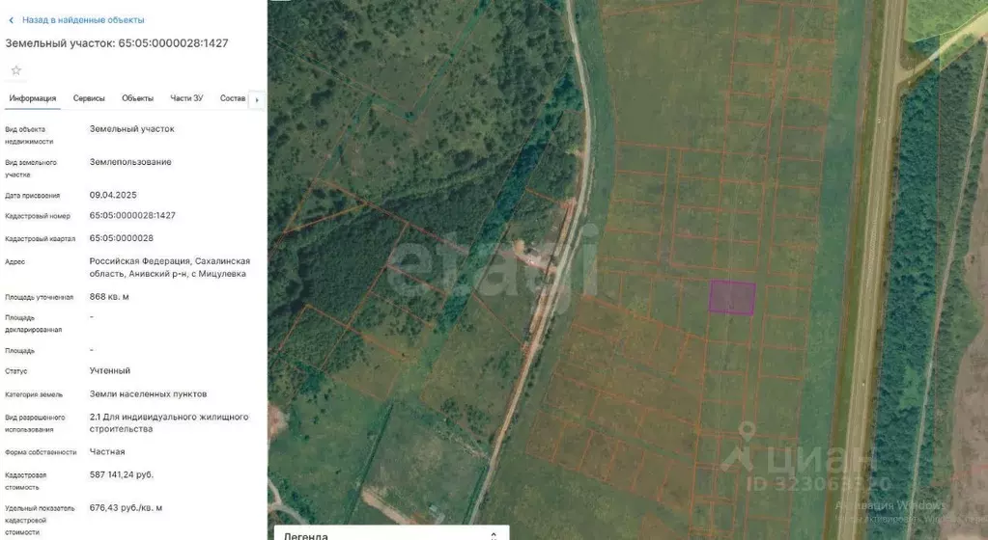This screenshot has height=540, width=988.
Task: Click the cadastral quarter value 65:05:0000028
Action: (x=121, y=238)
